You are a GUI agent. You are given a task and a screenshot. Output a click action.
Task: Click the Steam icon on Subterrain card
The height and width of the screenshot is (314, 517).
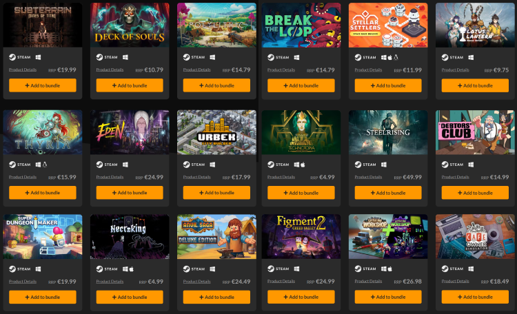pyautogui.click(x=12, y=57)
